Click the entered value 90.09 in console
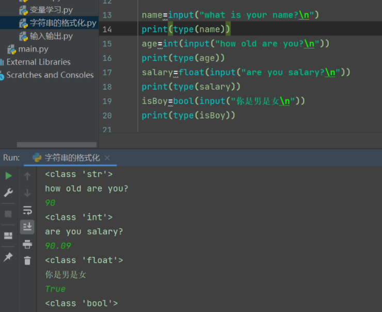This screenshot has height=312, width=382. coord(58,246)
